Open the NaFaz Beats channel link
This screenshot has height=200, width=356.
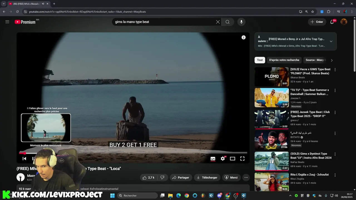coord(297,162)
